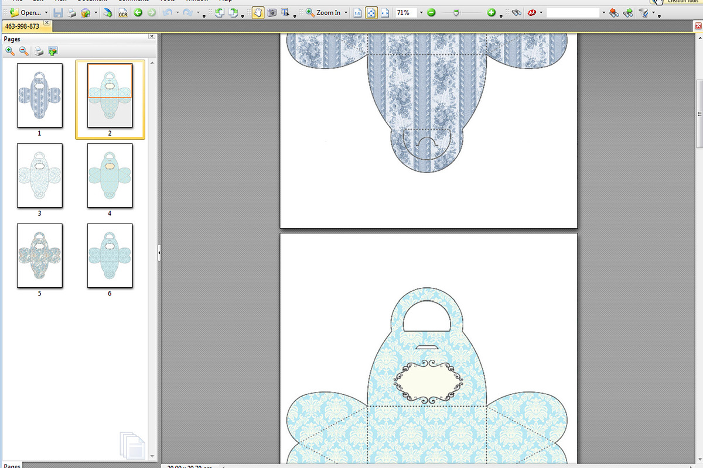703x468 pixels.
Task: Select the page 6 thumbnail
Action: [x=110, y=256]
